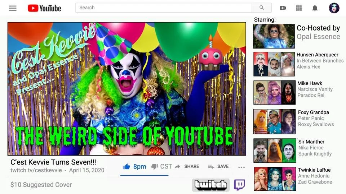The image size is (346, 194).
Task: Open the Twinkie LaRue thumbnail trio
Action: coord(275,179)
